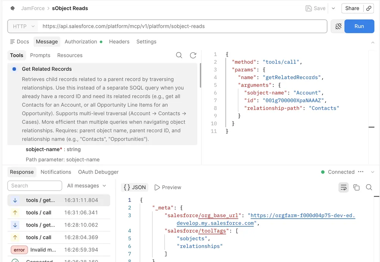Open the JamForce breadcrumb link
Image resolution: width=380 pixels, height=262 pixels.
(x=33, y=8)
